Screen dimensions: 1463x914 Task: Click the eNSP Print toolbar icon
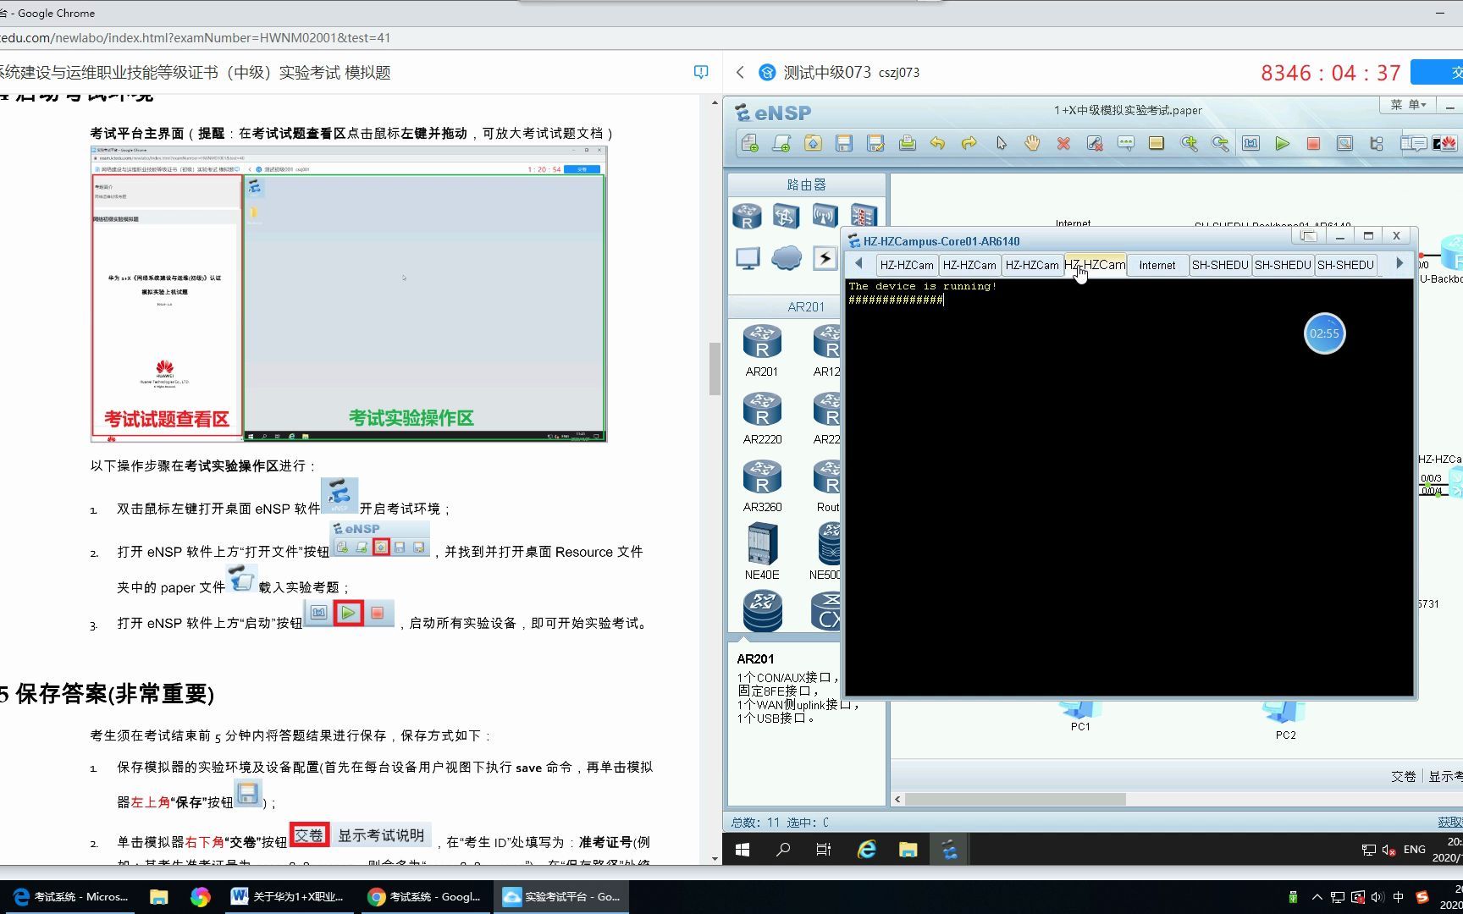[907, 143]
